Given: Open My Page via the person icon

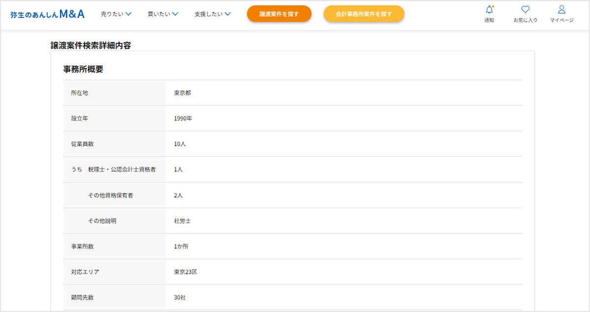Looking at the screenshot, I should pos(561,9).
